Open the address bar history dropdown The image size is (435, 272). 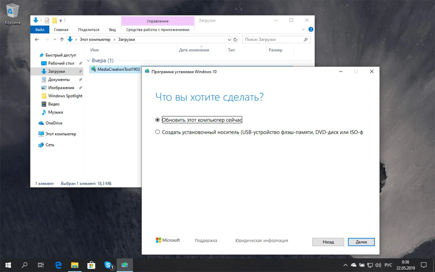pyautogui.click(x=230, y=39)
